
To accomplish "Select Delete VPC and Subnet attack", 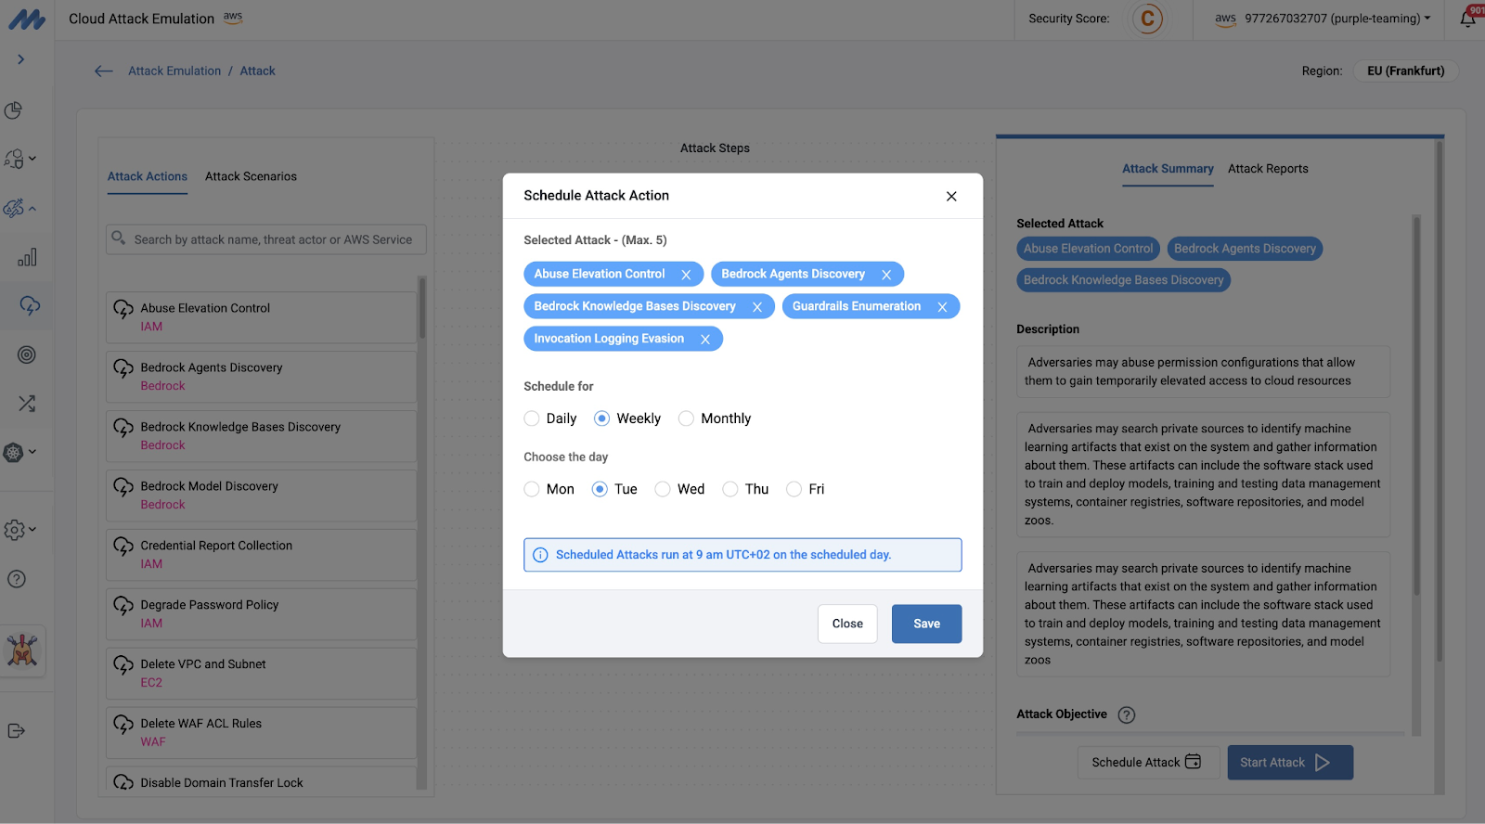I will 261,674.
